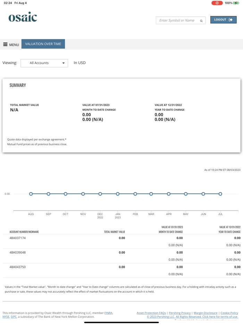
Task: Click the 02:24 clock in status bar
Action: click(x=8, y=3)
